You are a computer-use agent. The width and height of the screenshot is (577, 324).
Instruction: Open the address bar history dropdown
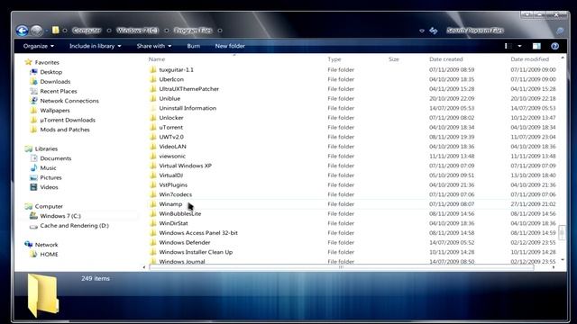(422, 31)
